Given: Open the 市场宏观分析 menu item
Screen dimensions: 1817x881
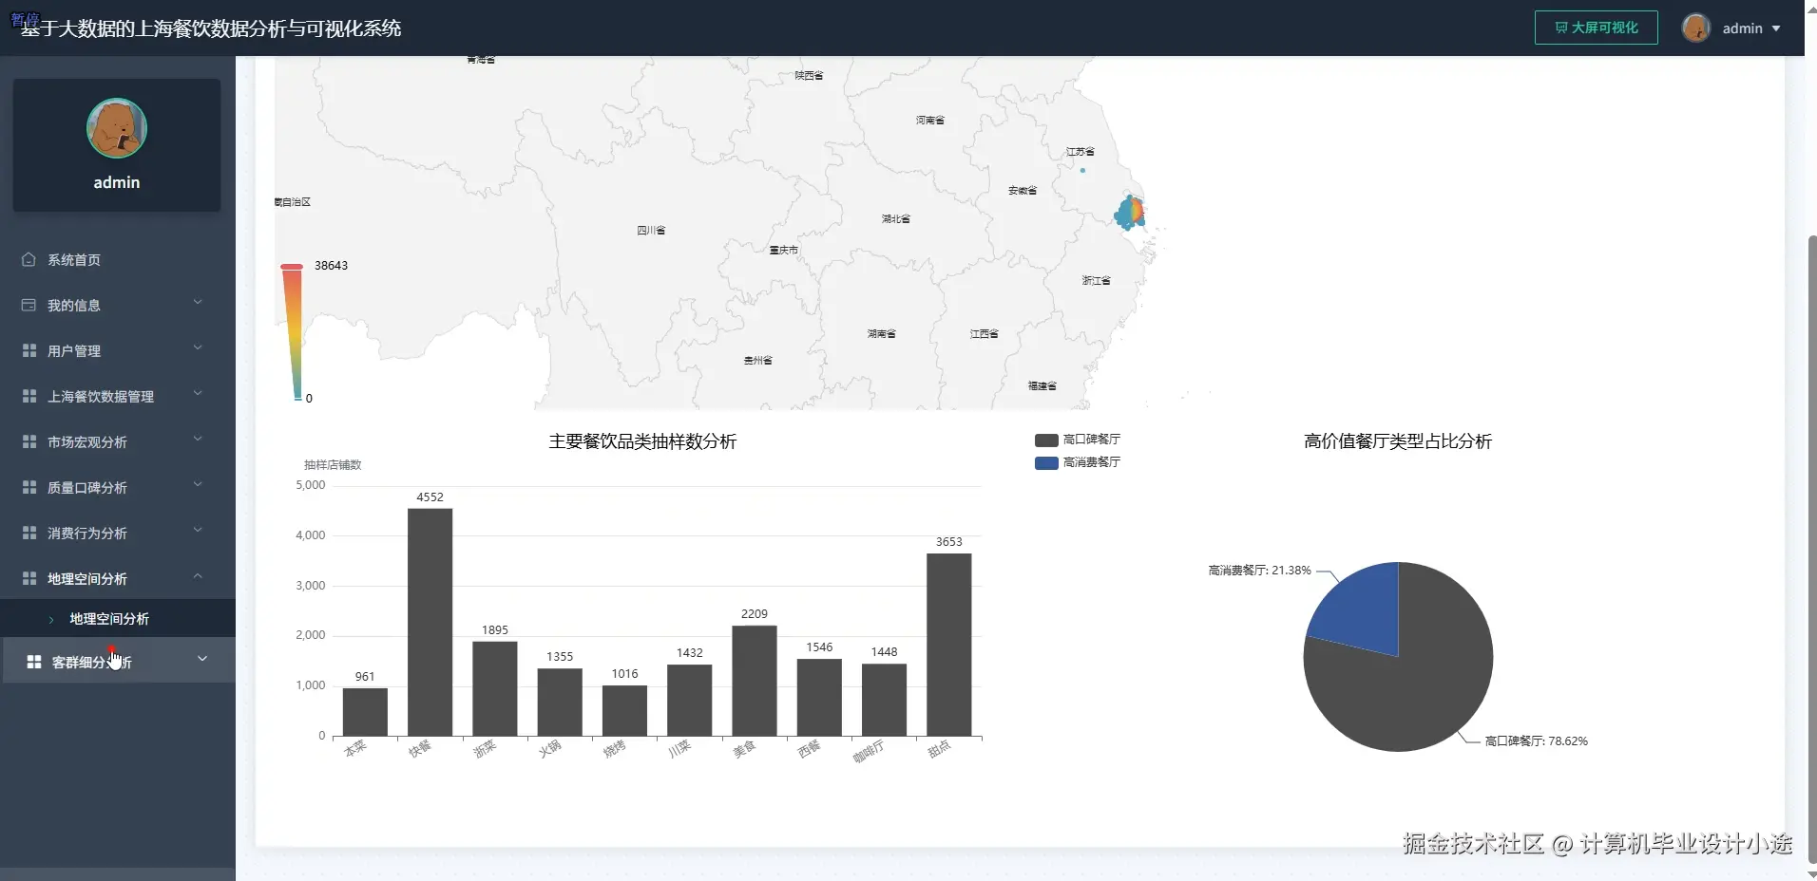Looking at the screenshot, I should coord(118,441).
